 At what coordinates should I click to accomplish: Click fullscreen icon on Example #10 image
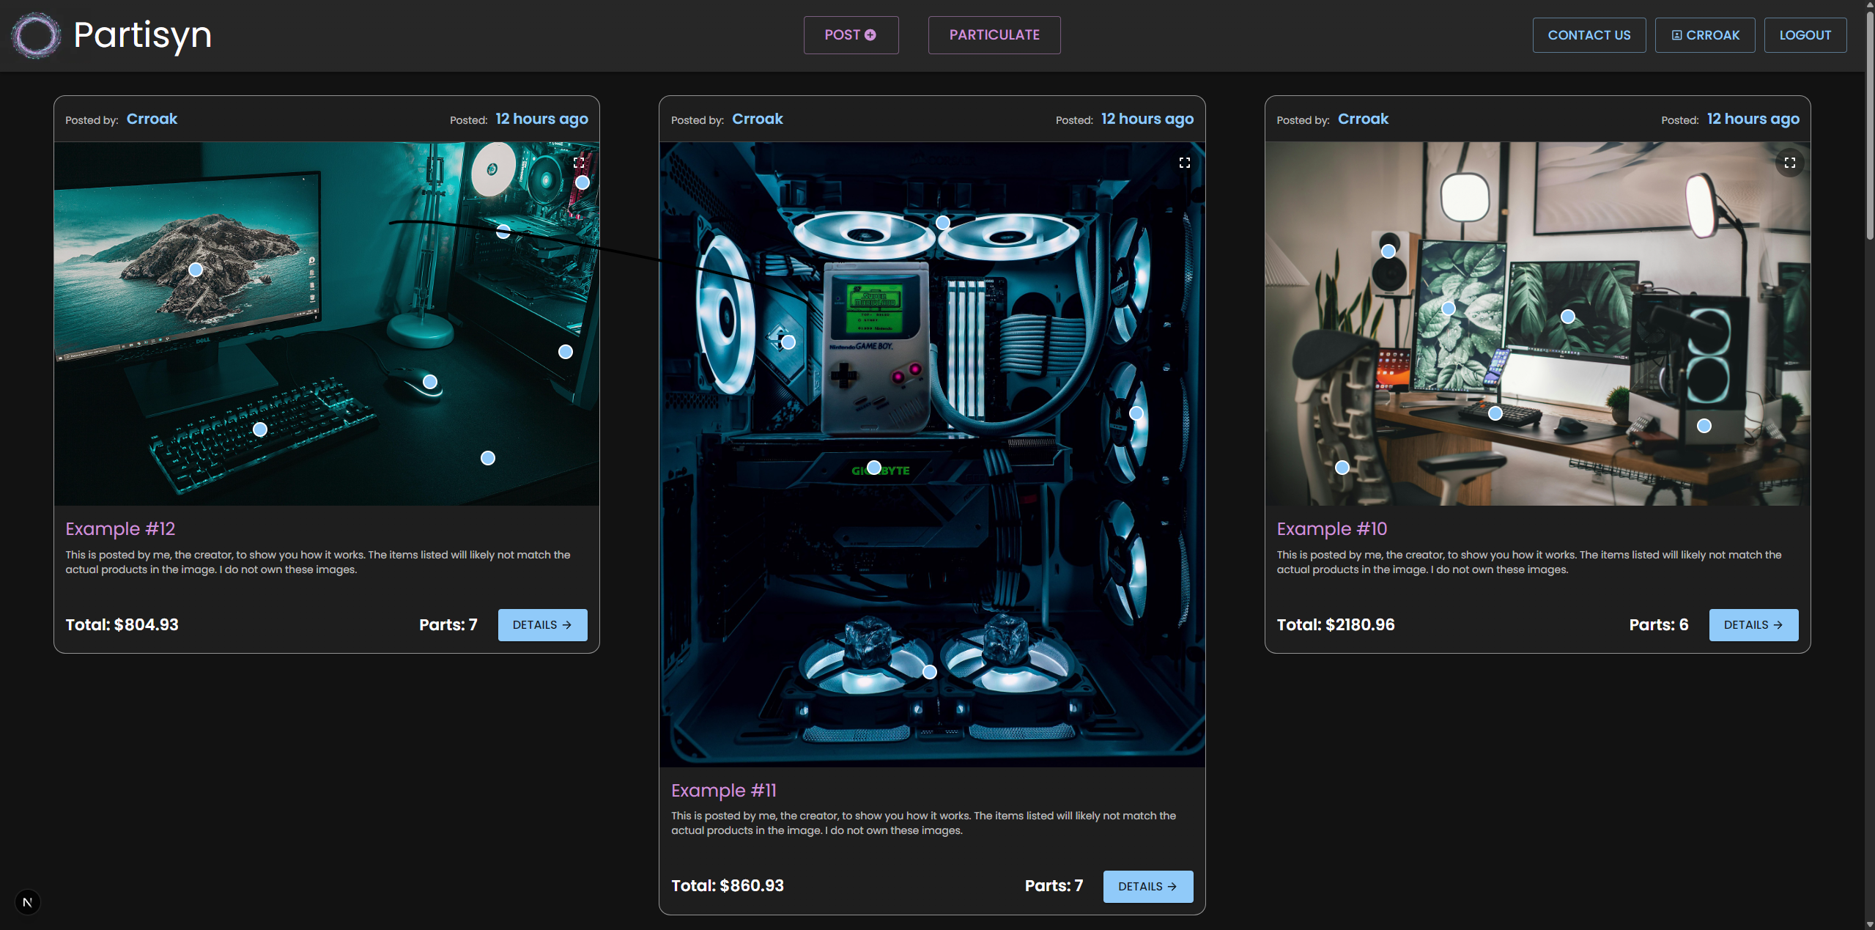[x=1789, y=163]
